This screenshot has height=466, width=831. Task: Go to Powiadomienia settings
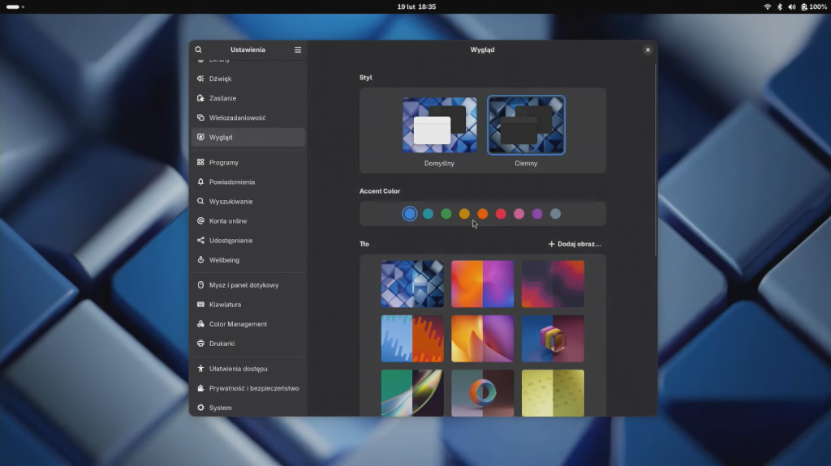[248, 182]
